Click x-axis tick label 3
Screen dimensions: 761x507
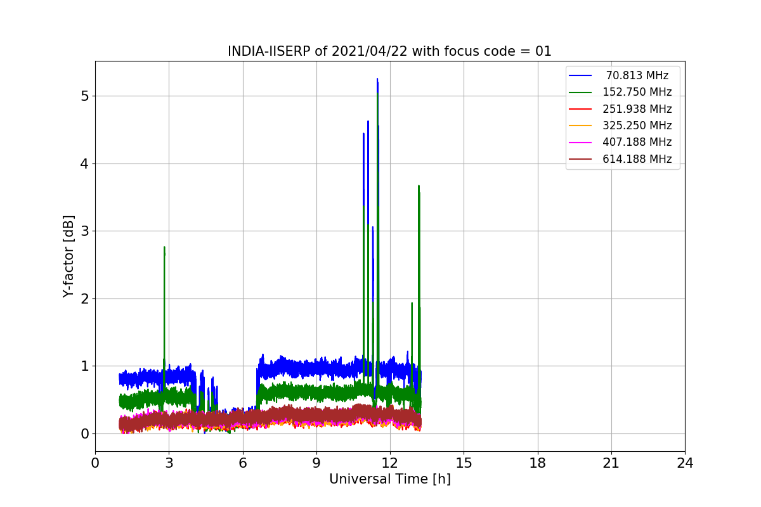pyautogui.click(x=169, y=463)
